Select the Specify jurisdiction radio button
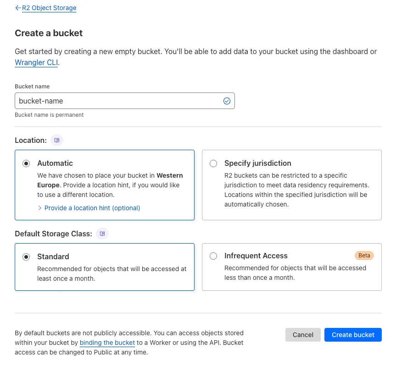396x365 pixels. (x=213, y=163)
